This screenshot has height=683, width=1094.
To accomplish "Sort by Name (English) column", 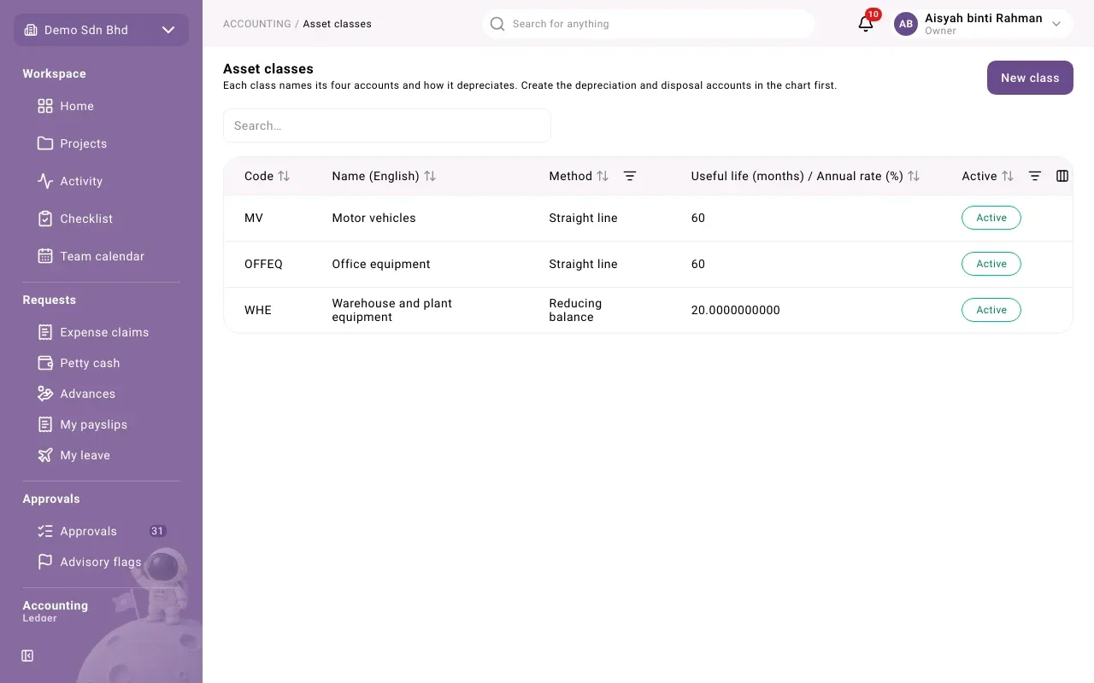I will pyautogui.click(x=430, y=176).
